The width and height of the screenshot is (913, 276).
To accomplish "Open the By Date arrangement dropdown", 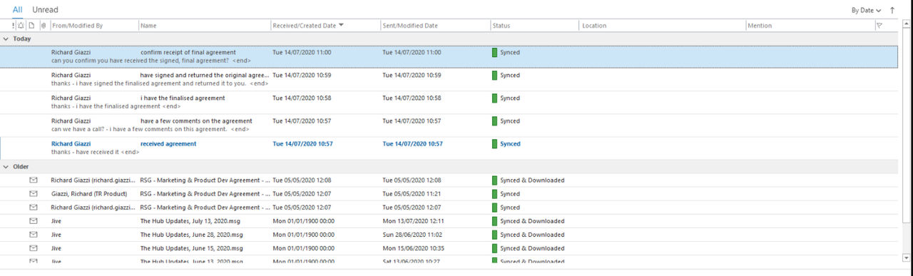I will point(866,11).
